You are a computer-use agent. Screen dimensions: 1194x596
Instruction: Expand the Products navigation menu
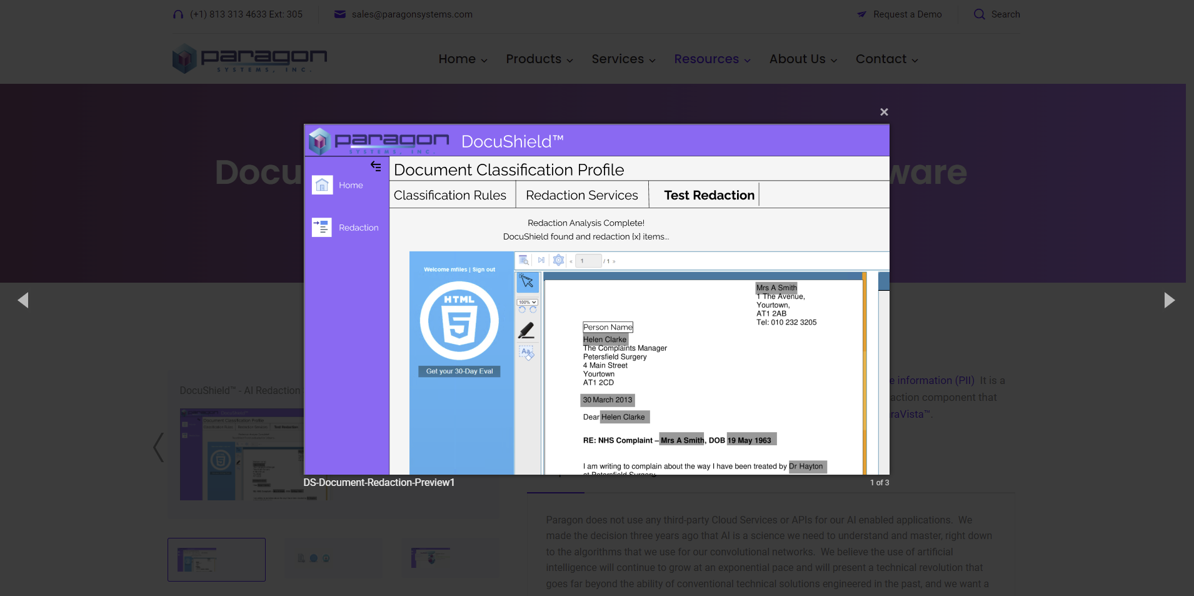click(x=538, y=59)
